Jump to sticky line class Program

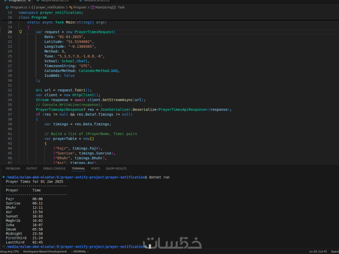(x=33, y=17)
